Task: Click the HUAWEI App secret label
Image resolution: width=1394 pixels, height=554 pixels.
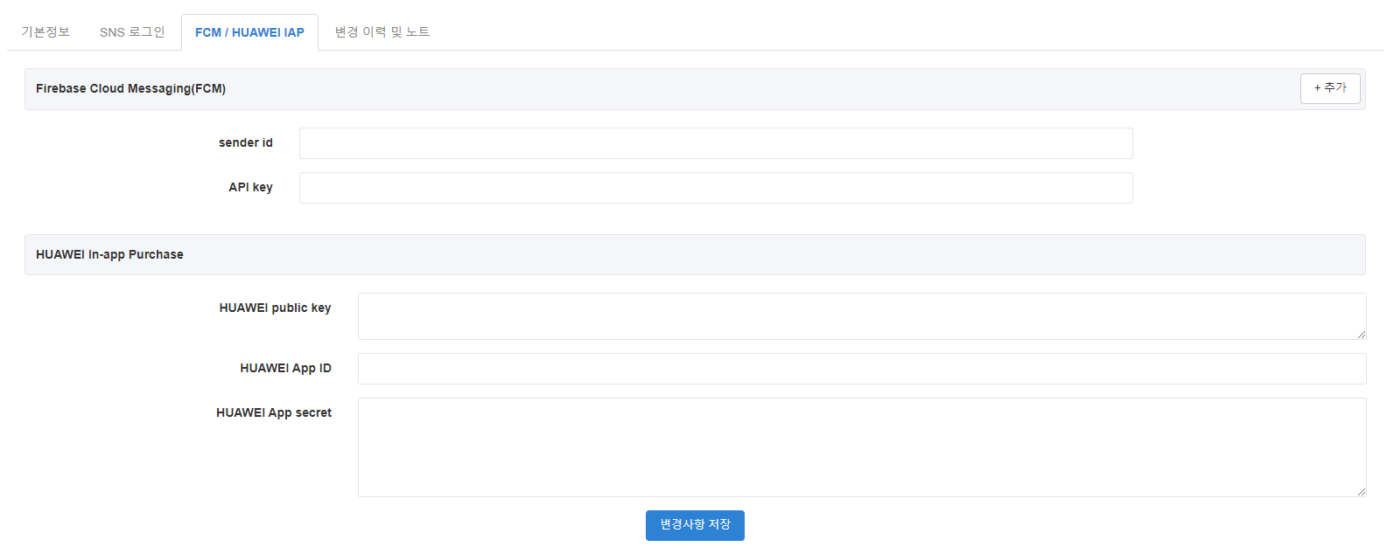Action: point(274,412)
